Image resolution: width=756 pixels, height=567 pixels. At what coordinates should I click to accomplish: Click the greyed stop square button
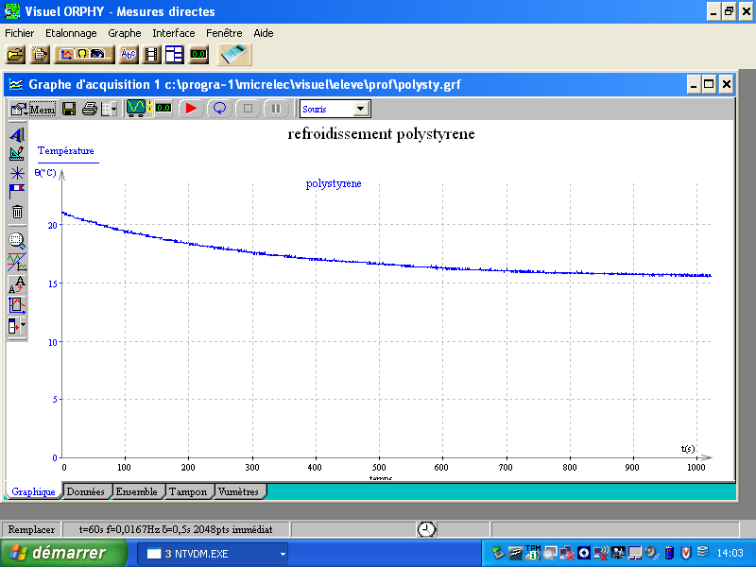pos(248,109)
